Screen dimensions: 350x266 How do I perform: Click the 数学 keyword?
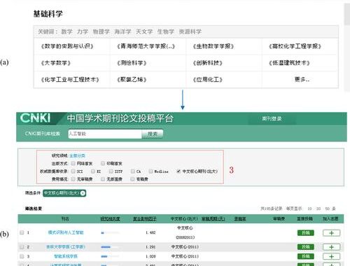tap(66, 31)
